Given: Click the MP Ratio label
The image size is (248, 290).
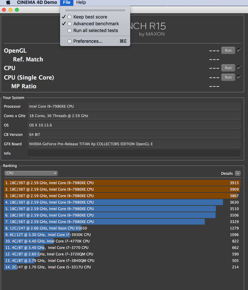Looking at the screenshot, I should (x=24, y=86).
